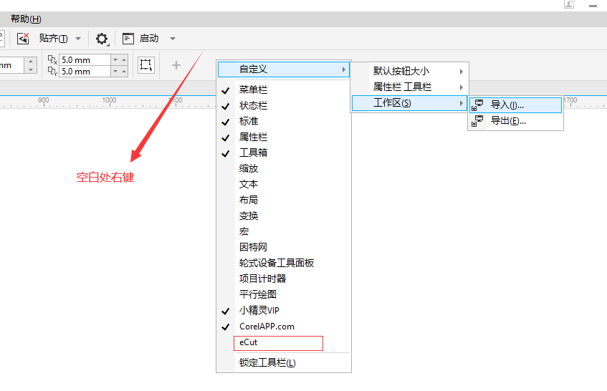Screen dimensions: 607x391
Task: Click the treat-as-filled bounding box icon
Action: [146, 65]
